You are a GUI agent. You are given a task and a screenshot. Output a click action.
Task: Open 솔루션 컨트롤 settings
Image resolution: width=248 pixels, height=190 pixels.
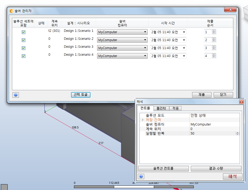click(163, 169)
